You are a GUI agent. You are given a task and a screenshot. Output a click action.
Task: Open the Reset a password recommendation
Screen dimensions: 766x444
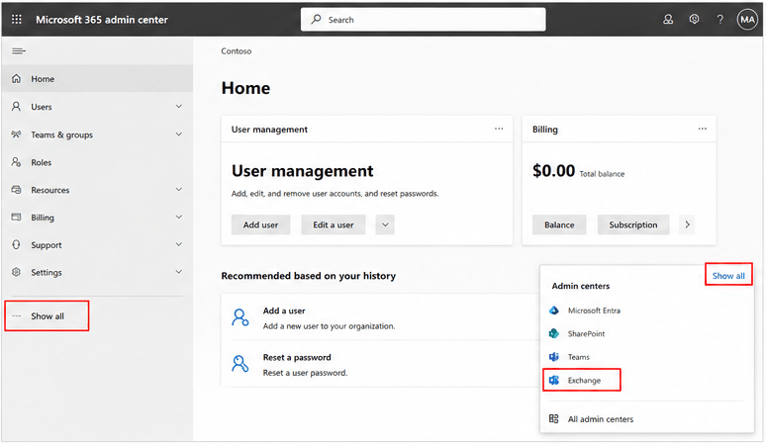coord(380,364)
